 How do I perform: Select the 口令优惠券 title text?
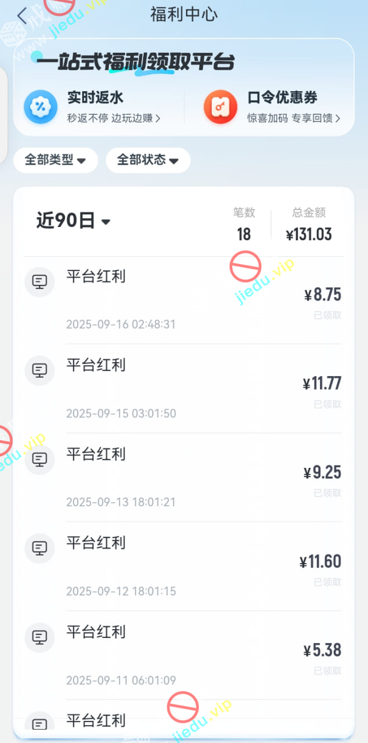pyautogui.click(x=282, y=98)
